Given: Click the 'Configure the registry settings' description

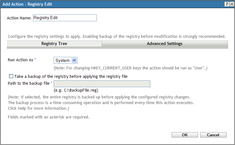Looking at the screenshot, I should [x=117, y=36].
